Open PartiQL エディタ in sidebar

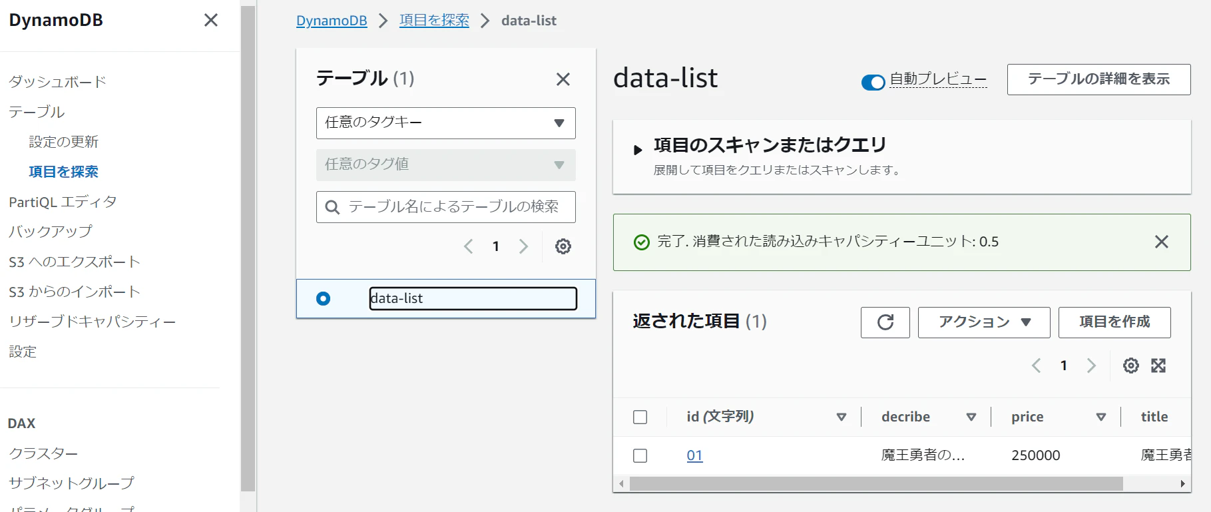pos(63,202)
